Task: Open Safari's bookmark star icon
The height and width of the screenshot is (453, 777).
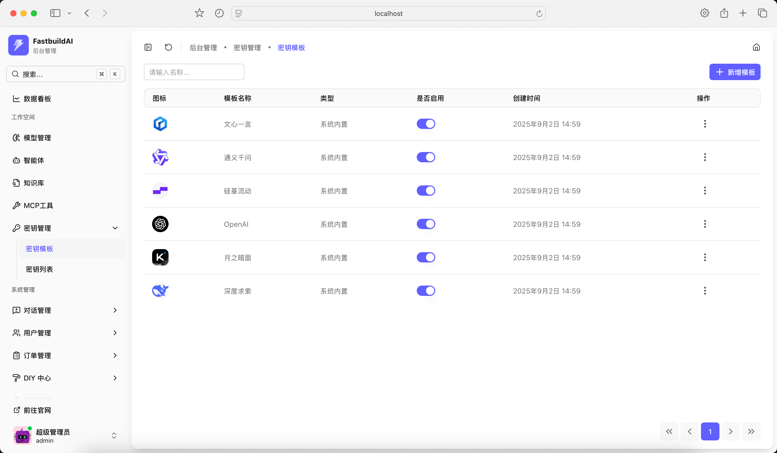Action: [x=199, y=13]
